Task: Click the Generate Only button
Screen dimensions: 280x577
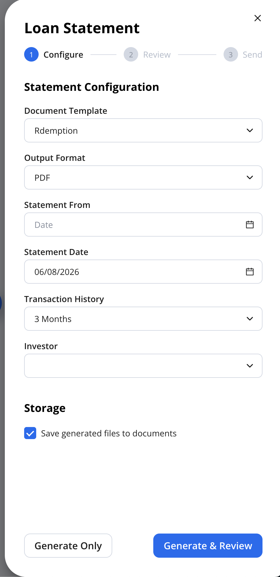Action: 68,546
